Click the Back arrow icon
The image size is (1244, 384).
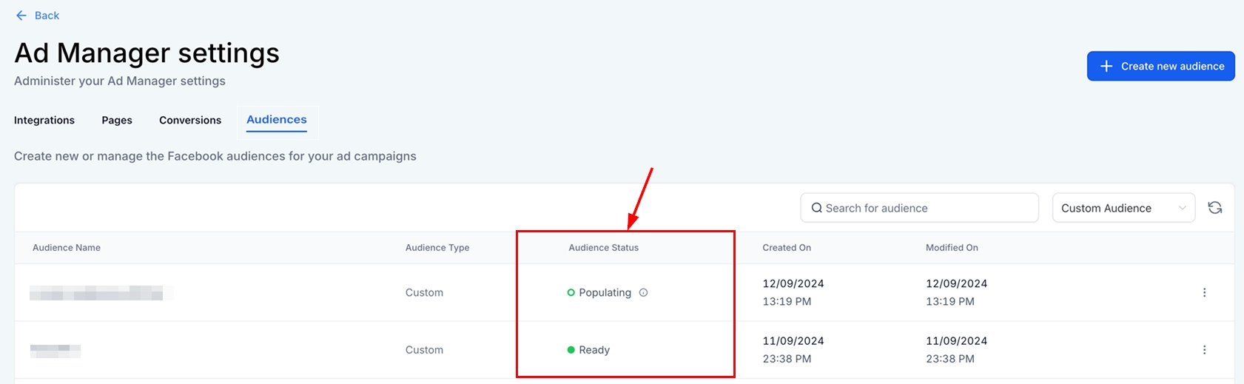click(21, 16)
